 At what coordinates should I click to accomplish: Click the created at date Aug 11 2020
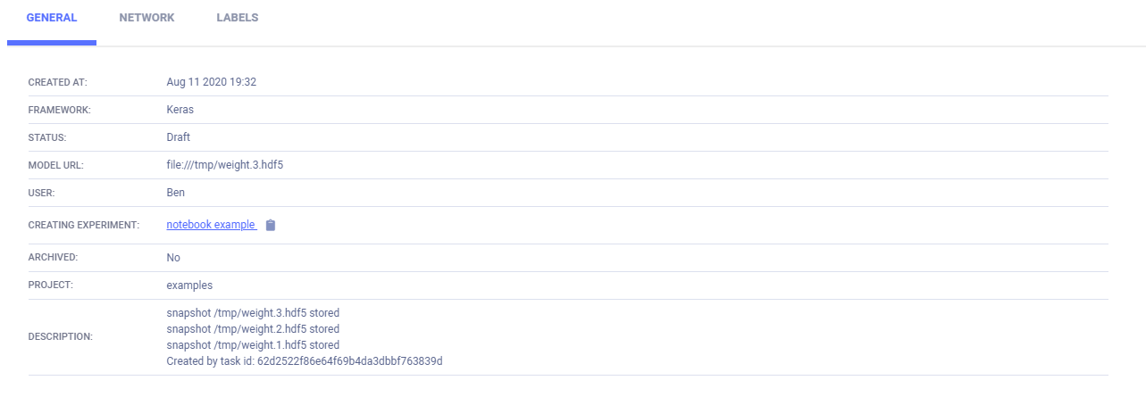pyautogui.click(x=212, y=82)
